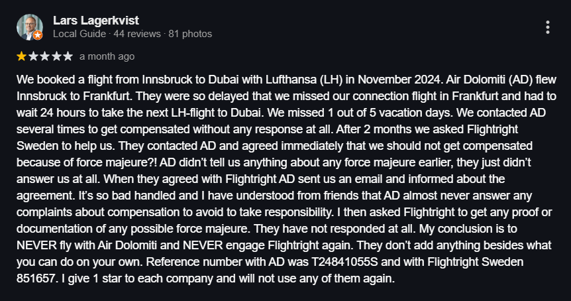Click the fourth gray rating star
This screenshot has height=301, width=571.
click(x=56, y=56)
